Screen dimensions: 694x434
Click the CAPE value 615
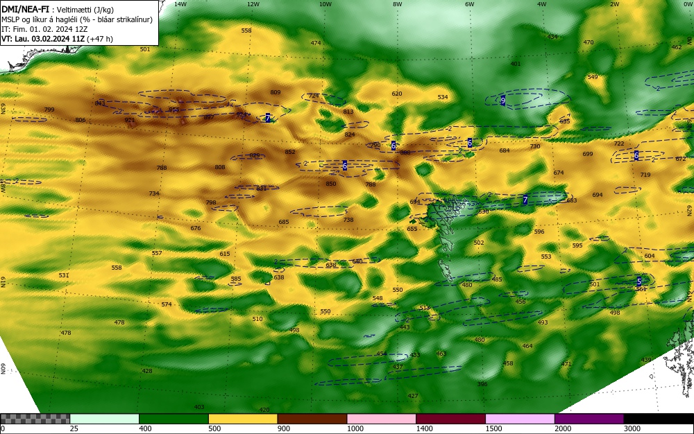(x=225, y=254)
